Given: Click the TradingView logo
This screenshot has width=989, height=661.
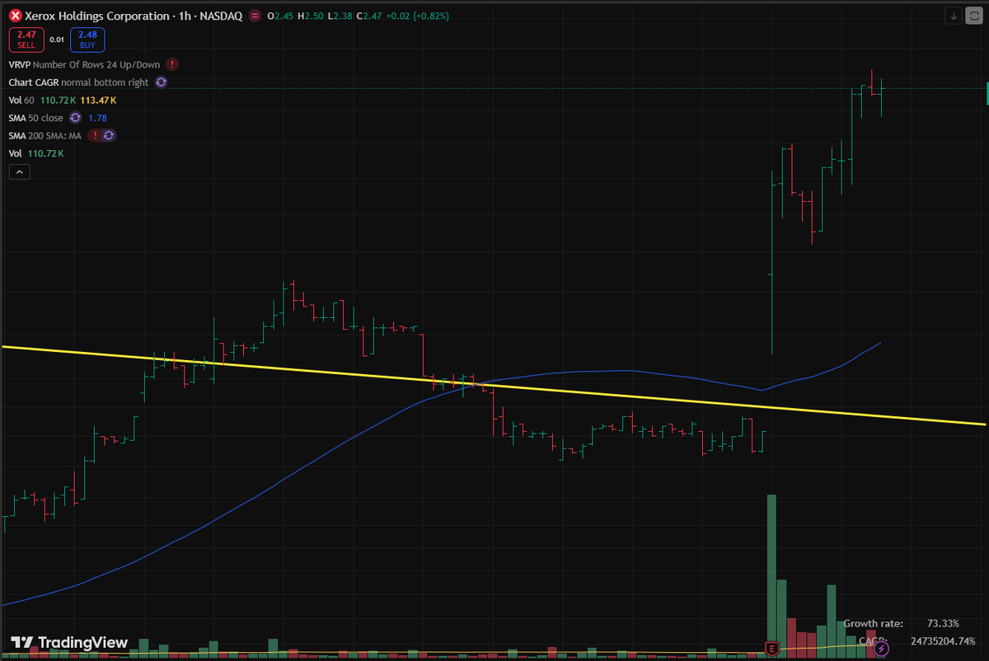Looking at the screenshot, I should click(x=69, y=642).
